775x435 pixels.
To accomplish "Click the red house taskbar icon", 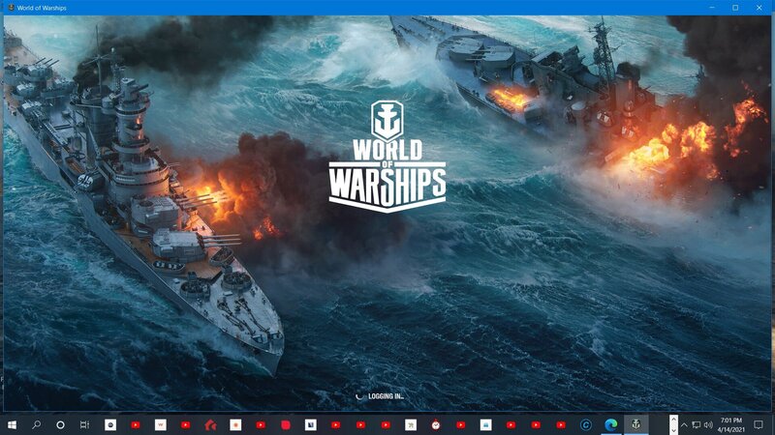I will (210, 424).
